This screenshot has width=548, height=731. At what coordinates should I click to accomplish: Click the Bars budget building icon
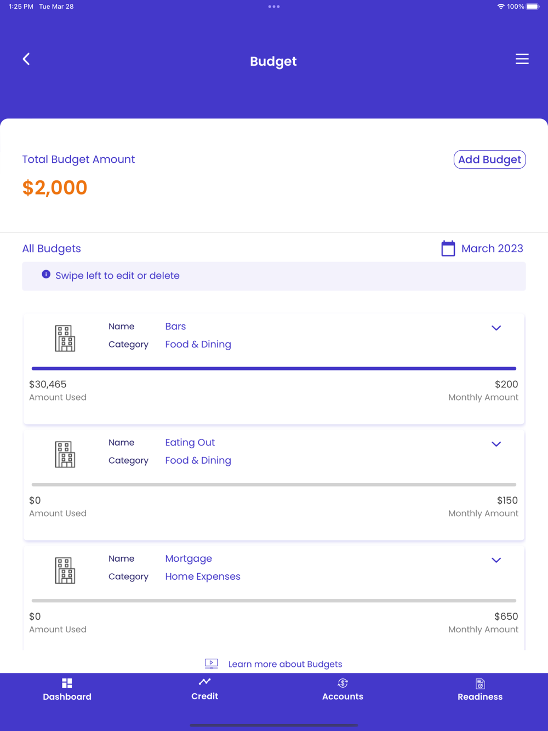click(x=65, y=338)
